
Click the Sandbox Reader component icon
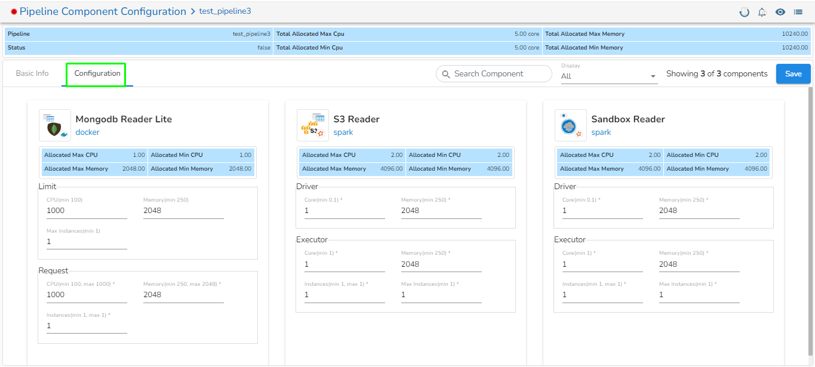pyautogui.click(x=571, y=125)
